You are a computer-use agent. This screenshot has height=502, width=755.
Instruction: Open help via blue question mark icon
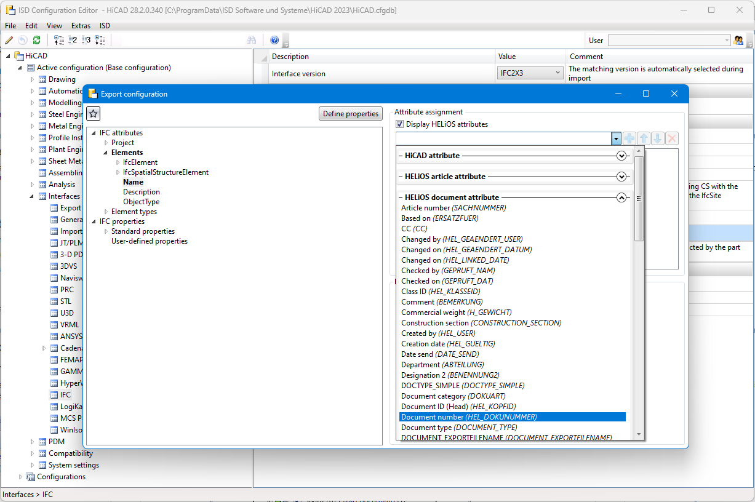click(x=274, y=40)
